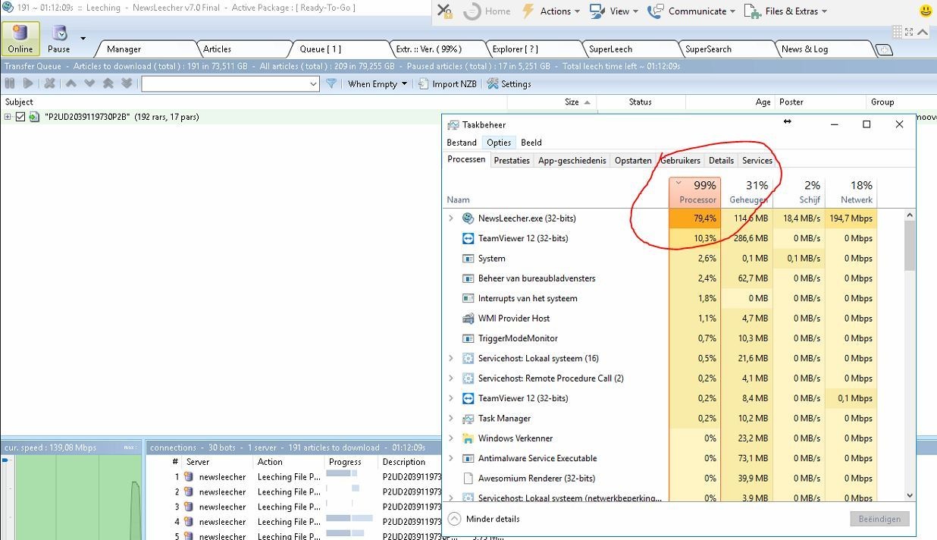Open the Extr. :: Ver. (99%) tab
Image resolution: width=937 pixels, height=540 pixels.
pos(428,49)
